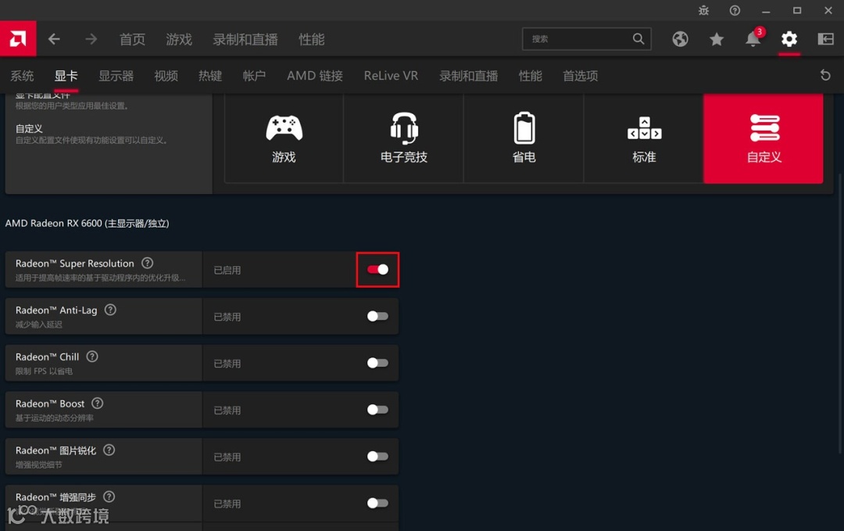
Task: Enable Radeon 增强同步 toggle
Action: coord(377,503)
